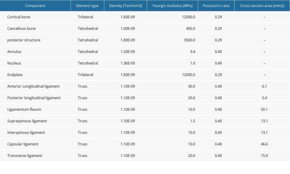Image resolution: width=290 pixels, height=174 pixels.
Task: Select the Poisson's ratio column header
Action: point(216,6)
